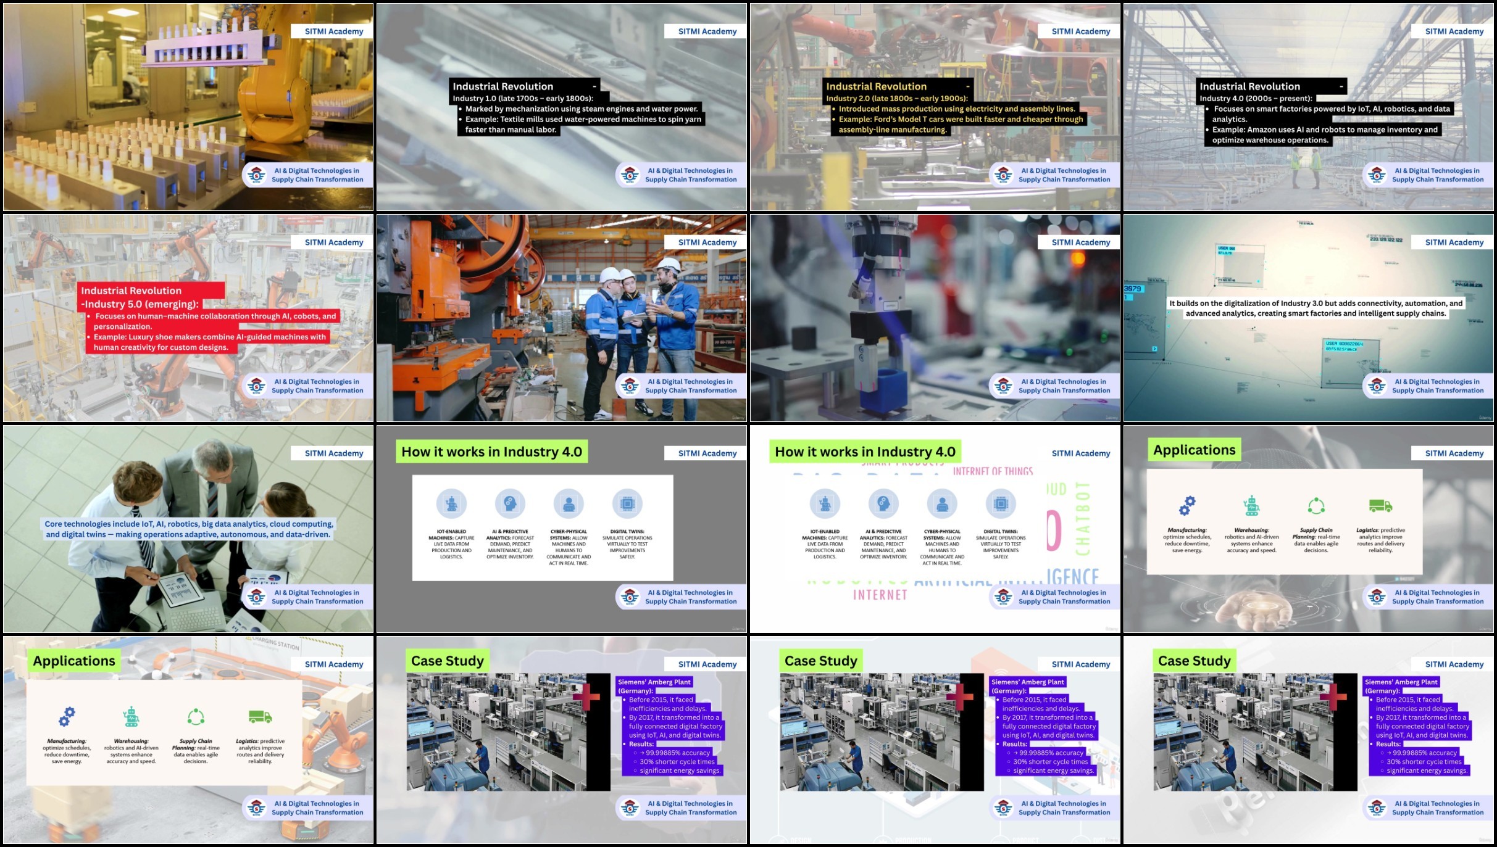The height and width of the screenshot is (847, 1497).
Task: Click Industry 1.0 (late 1700s – early 1800s) text
Action: (523, 98)
